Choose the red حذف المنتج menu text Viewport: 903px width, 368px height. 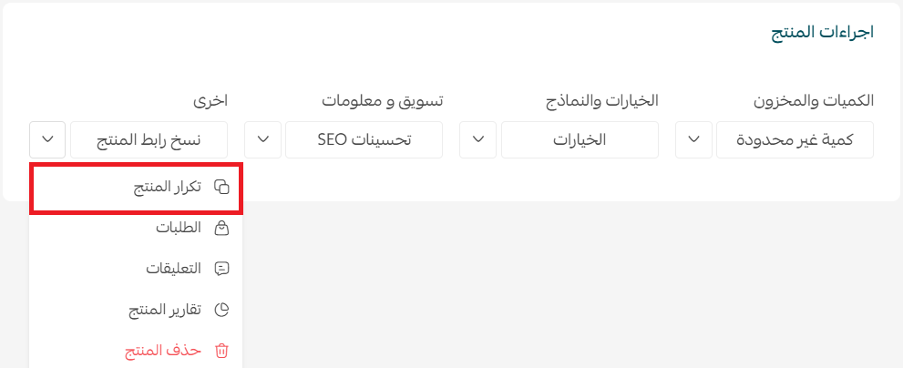(x=163, y=351)
